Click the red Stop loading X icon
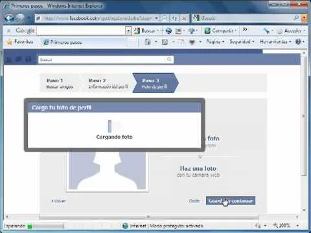Screen dimensions: 311x233 184,18
